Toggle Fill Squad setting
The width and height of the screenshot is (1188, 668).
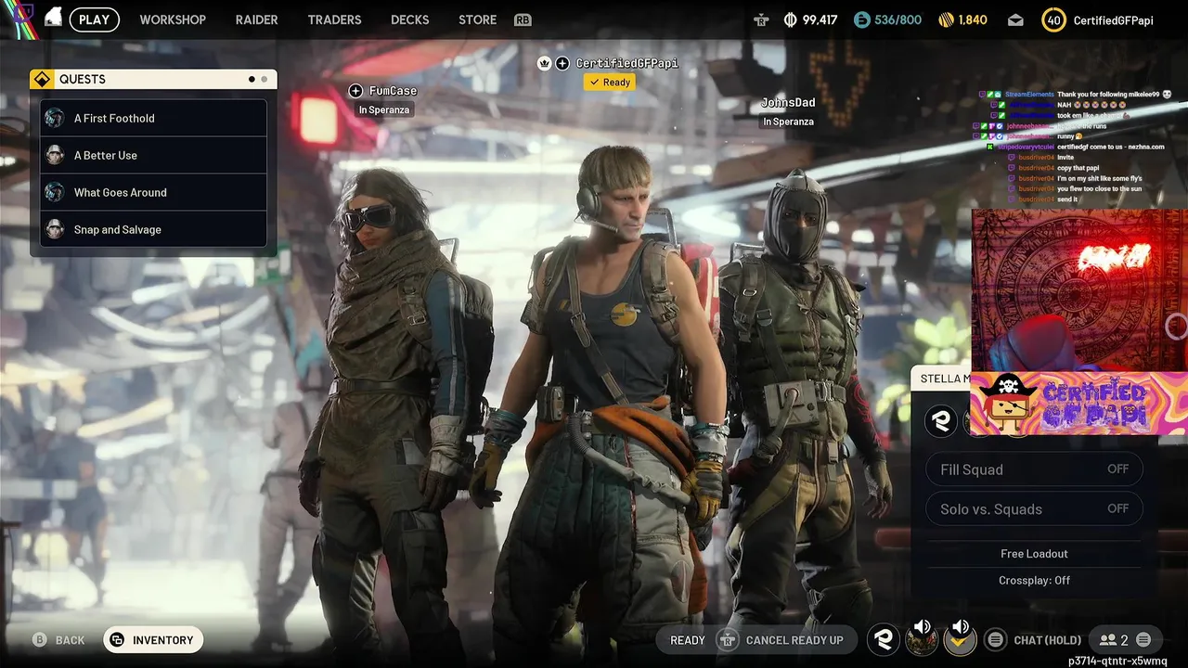(x=1034, y=469)
